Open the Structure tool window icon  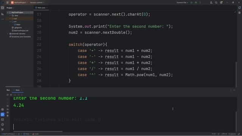[3, 14]
